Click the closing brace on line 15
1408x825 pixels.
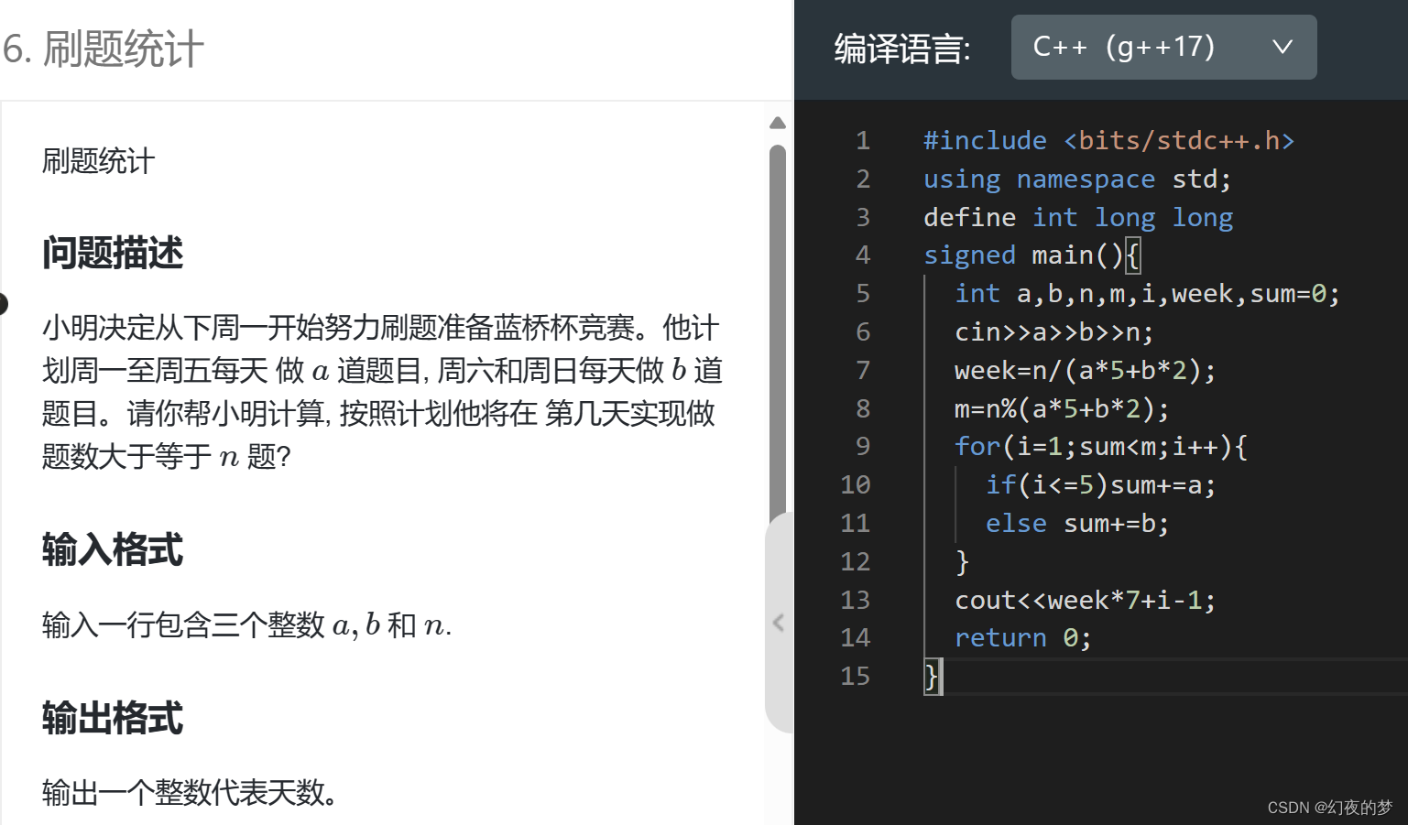coord(932,676)
